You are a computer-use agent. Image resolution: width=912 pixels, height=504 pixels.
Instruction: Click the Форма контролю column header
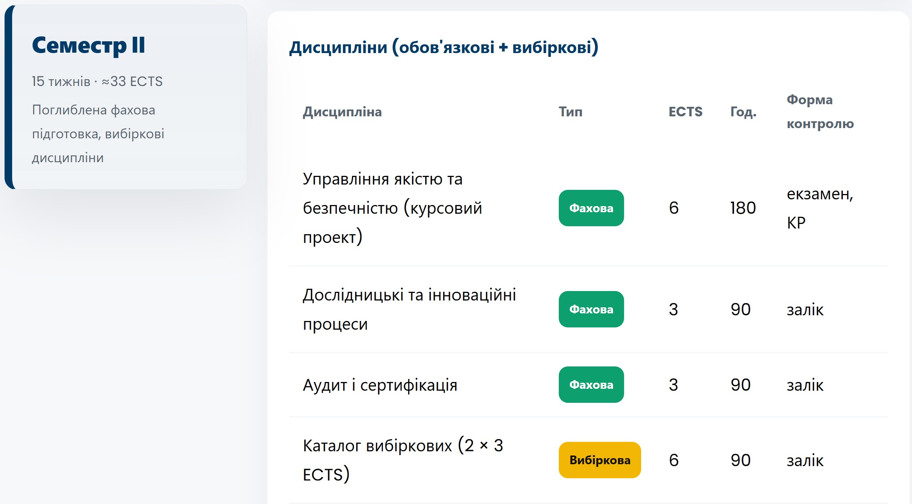(820, 112)
